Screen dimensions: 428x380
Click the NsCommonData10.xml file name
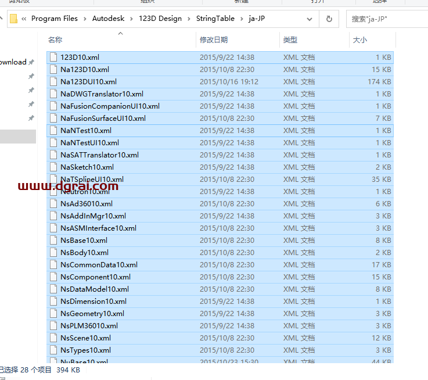99,265
